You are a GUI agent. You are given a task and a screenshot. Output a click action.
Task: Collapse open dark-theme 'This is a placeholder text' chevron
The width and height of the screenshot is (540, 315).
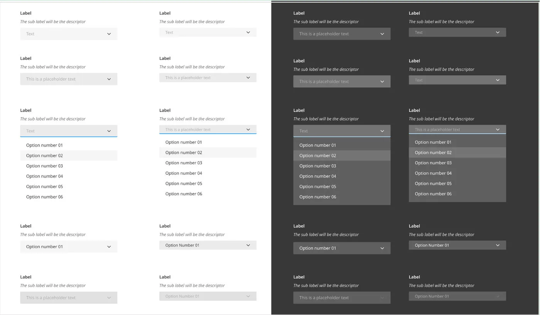click(498, 130)
